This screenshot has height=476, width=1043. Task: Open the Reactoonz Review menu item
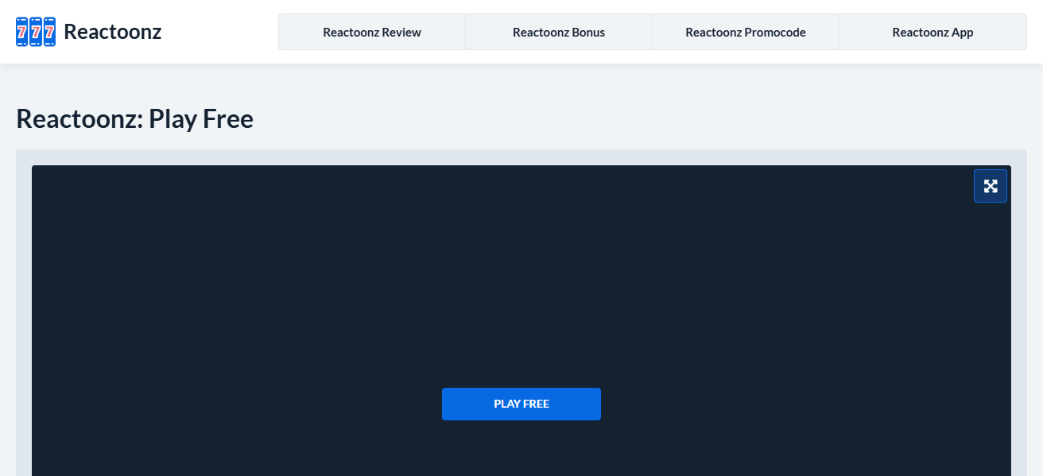click(372, 32)
